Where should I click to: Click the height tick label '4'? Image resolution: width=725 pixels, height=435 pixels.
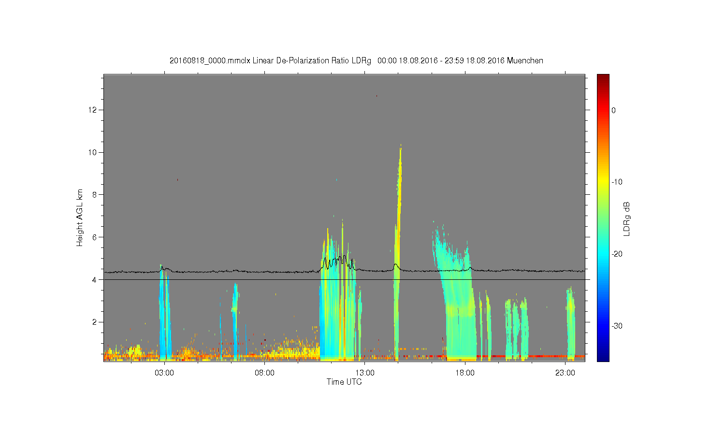[x=95, y=279]
